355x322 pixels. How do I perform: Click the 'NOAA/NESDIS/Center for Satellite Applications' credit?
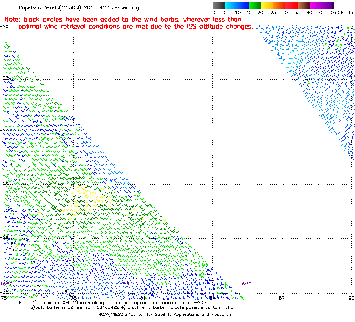tap(164, 315)
